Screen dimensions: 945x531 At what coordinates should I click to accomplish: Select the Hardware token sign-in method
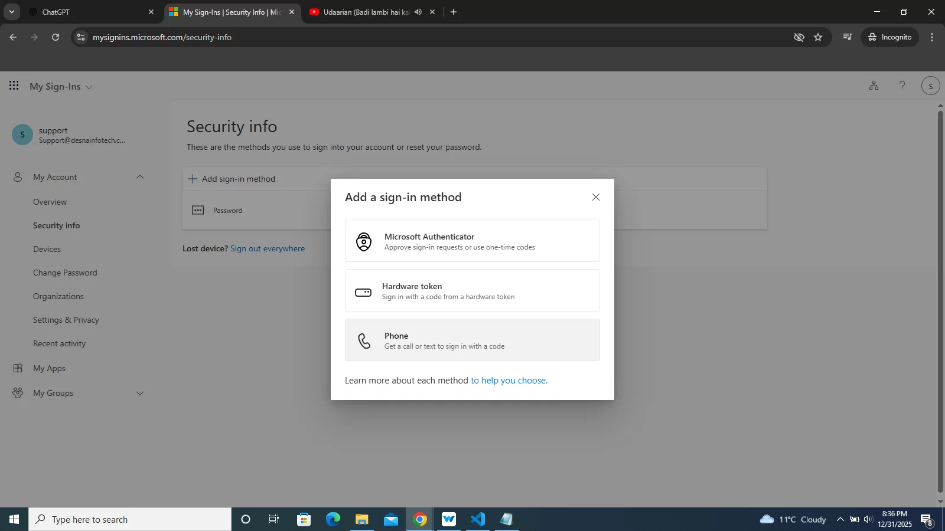(x=472, y=290)
